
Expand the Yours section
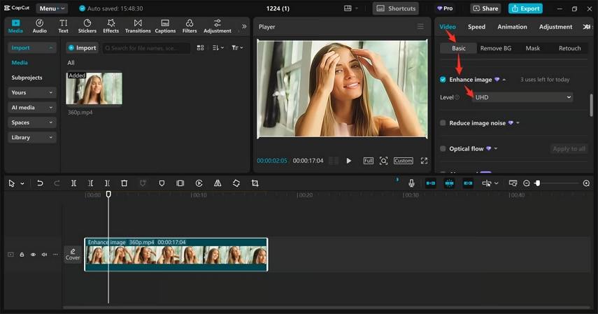(31, 92)
